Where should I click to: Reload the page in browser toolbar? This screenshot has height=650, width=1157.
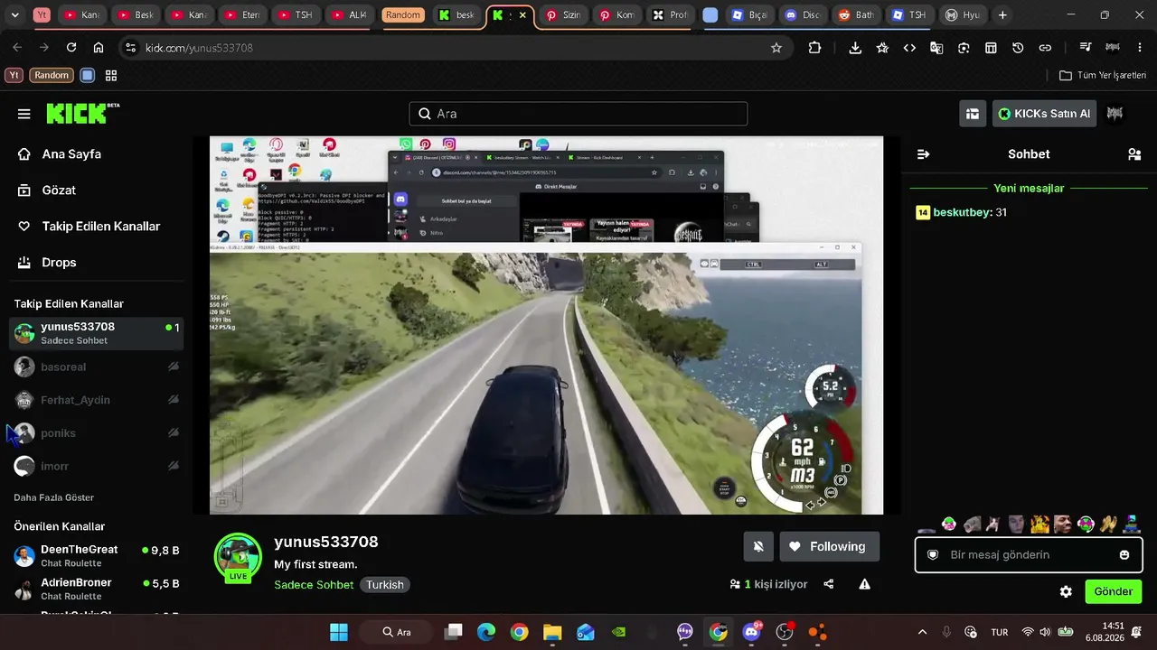click(71, 48)
